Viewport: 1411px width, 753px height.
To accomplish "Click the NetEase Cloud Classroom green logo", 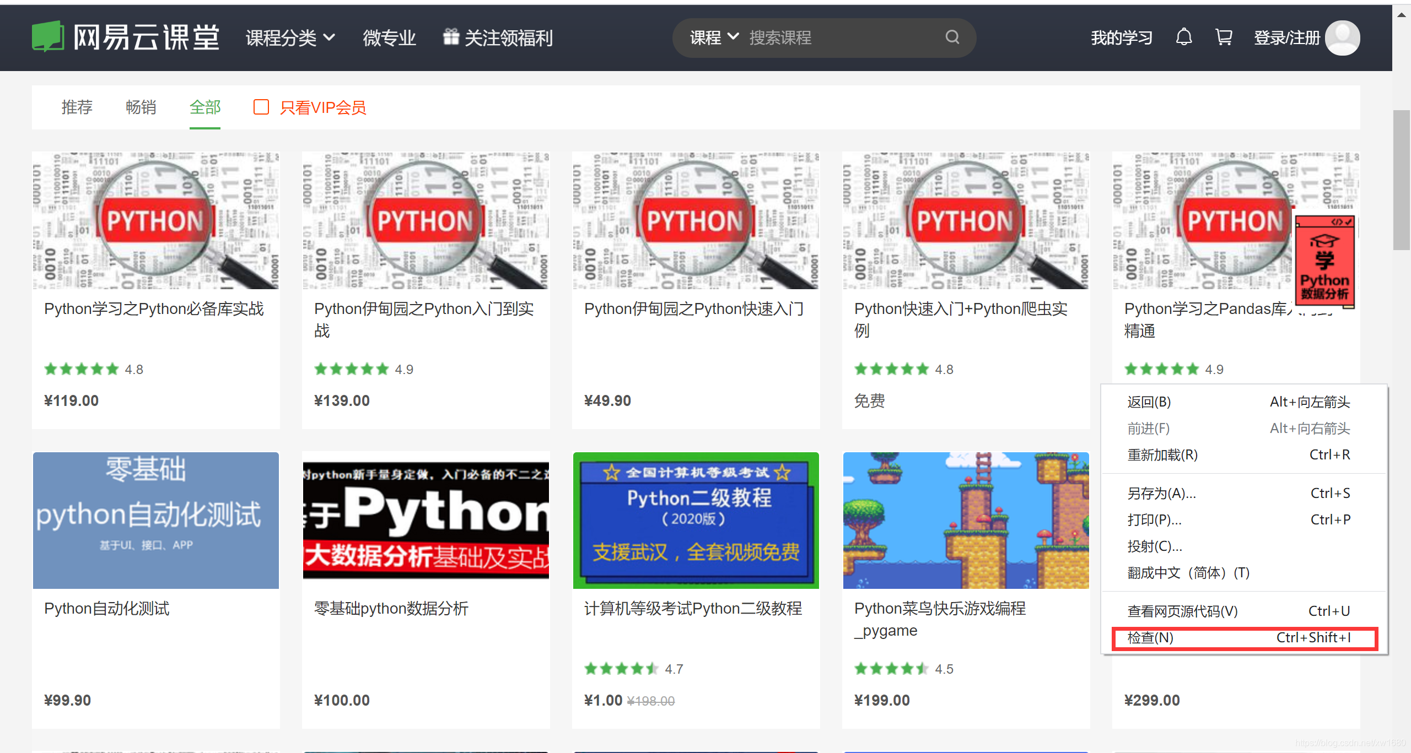I will [48, 36].
